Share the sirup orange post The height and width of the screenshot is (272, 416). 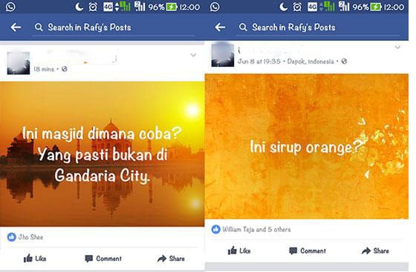[x=375, y=251]
